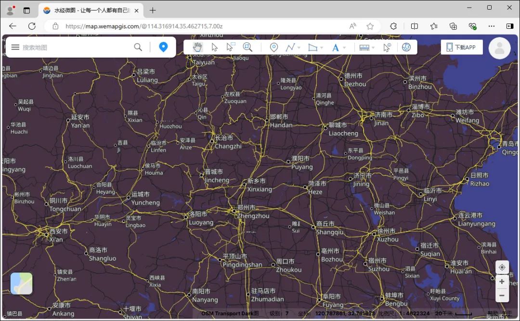
Task: Add page to favorites star
Action: pos(370,26)
